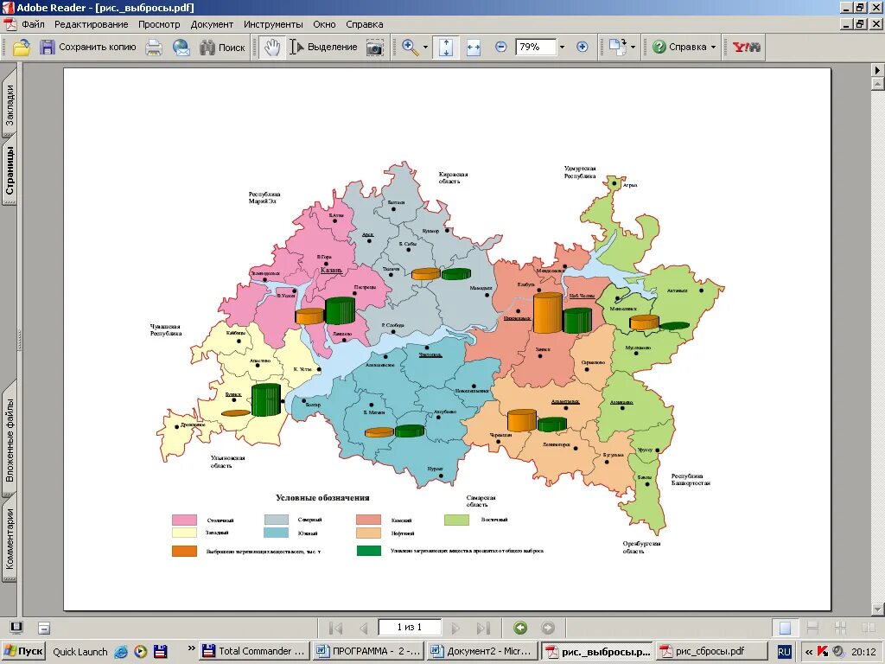885x664 pixels.
Task: Switch to рис_сбросы.pdf taskbar button
Action: (x=710, y=651)
